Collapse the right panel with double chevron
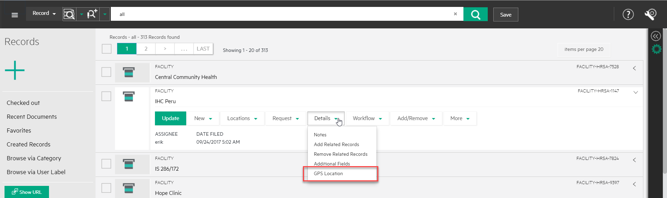Image resolution: width=667 pixels, height=198 pixels. tap(656, 36)
